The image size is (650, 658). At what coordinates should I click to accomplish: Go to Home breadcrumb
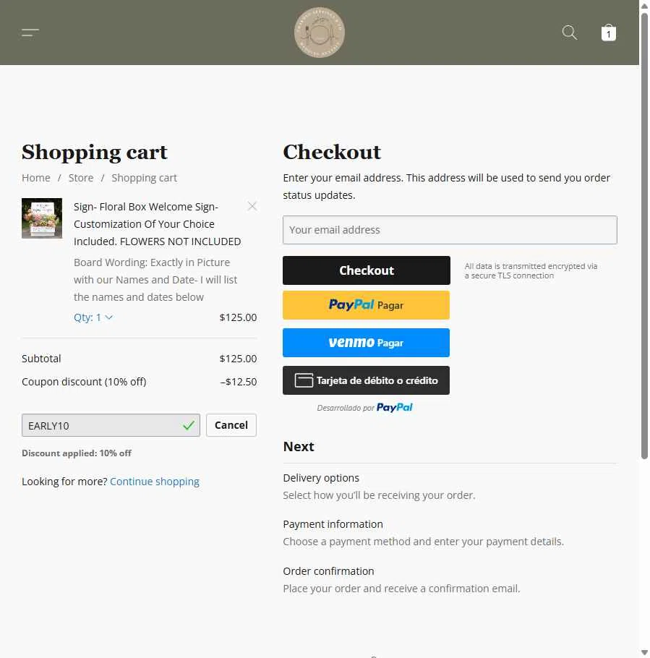[x=36, y=178]
